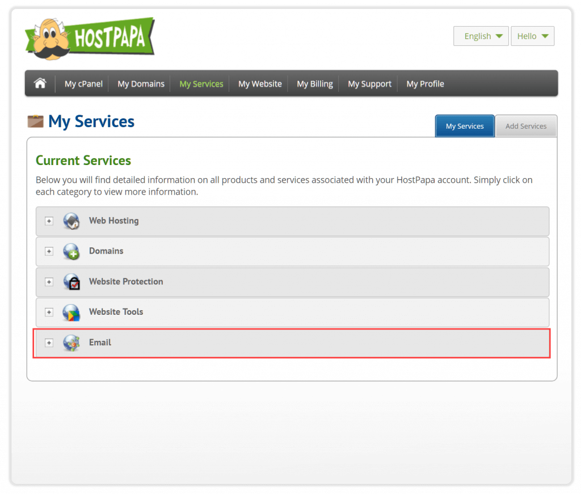
Task: Click the Email service globe icon
Action: (71, 343)
